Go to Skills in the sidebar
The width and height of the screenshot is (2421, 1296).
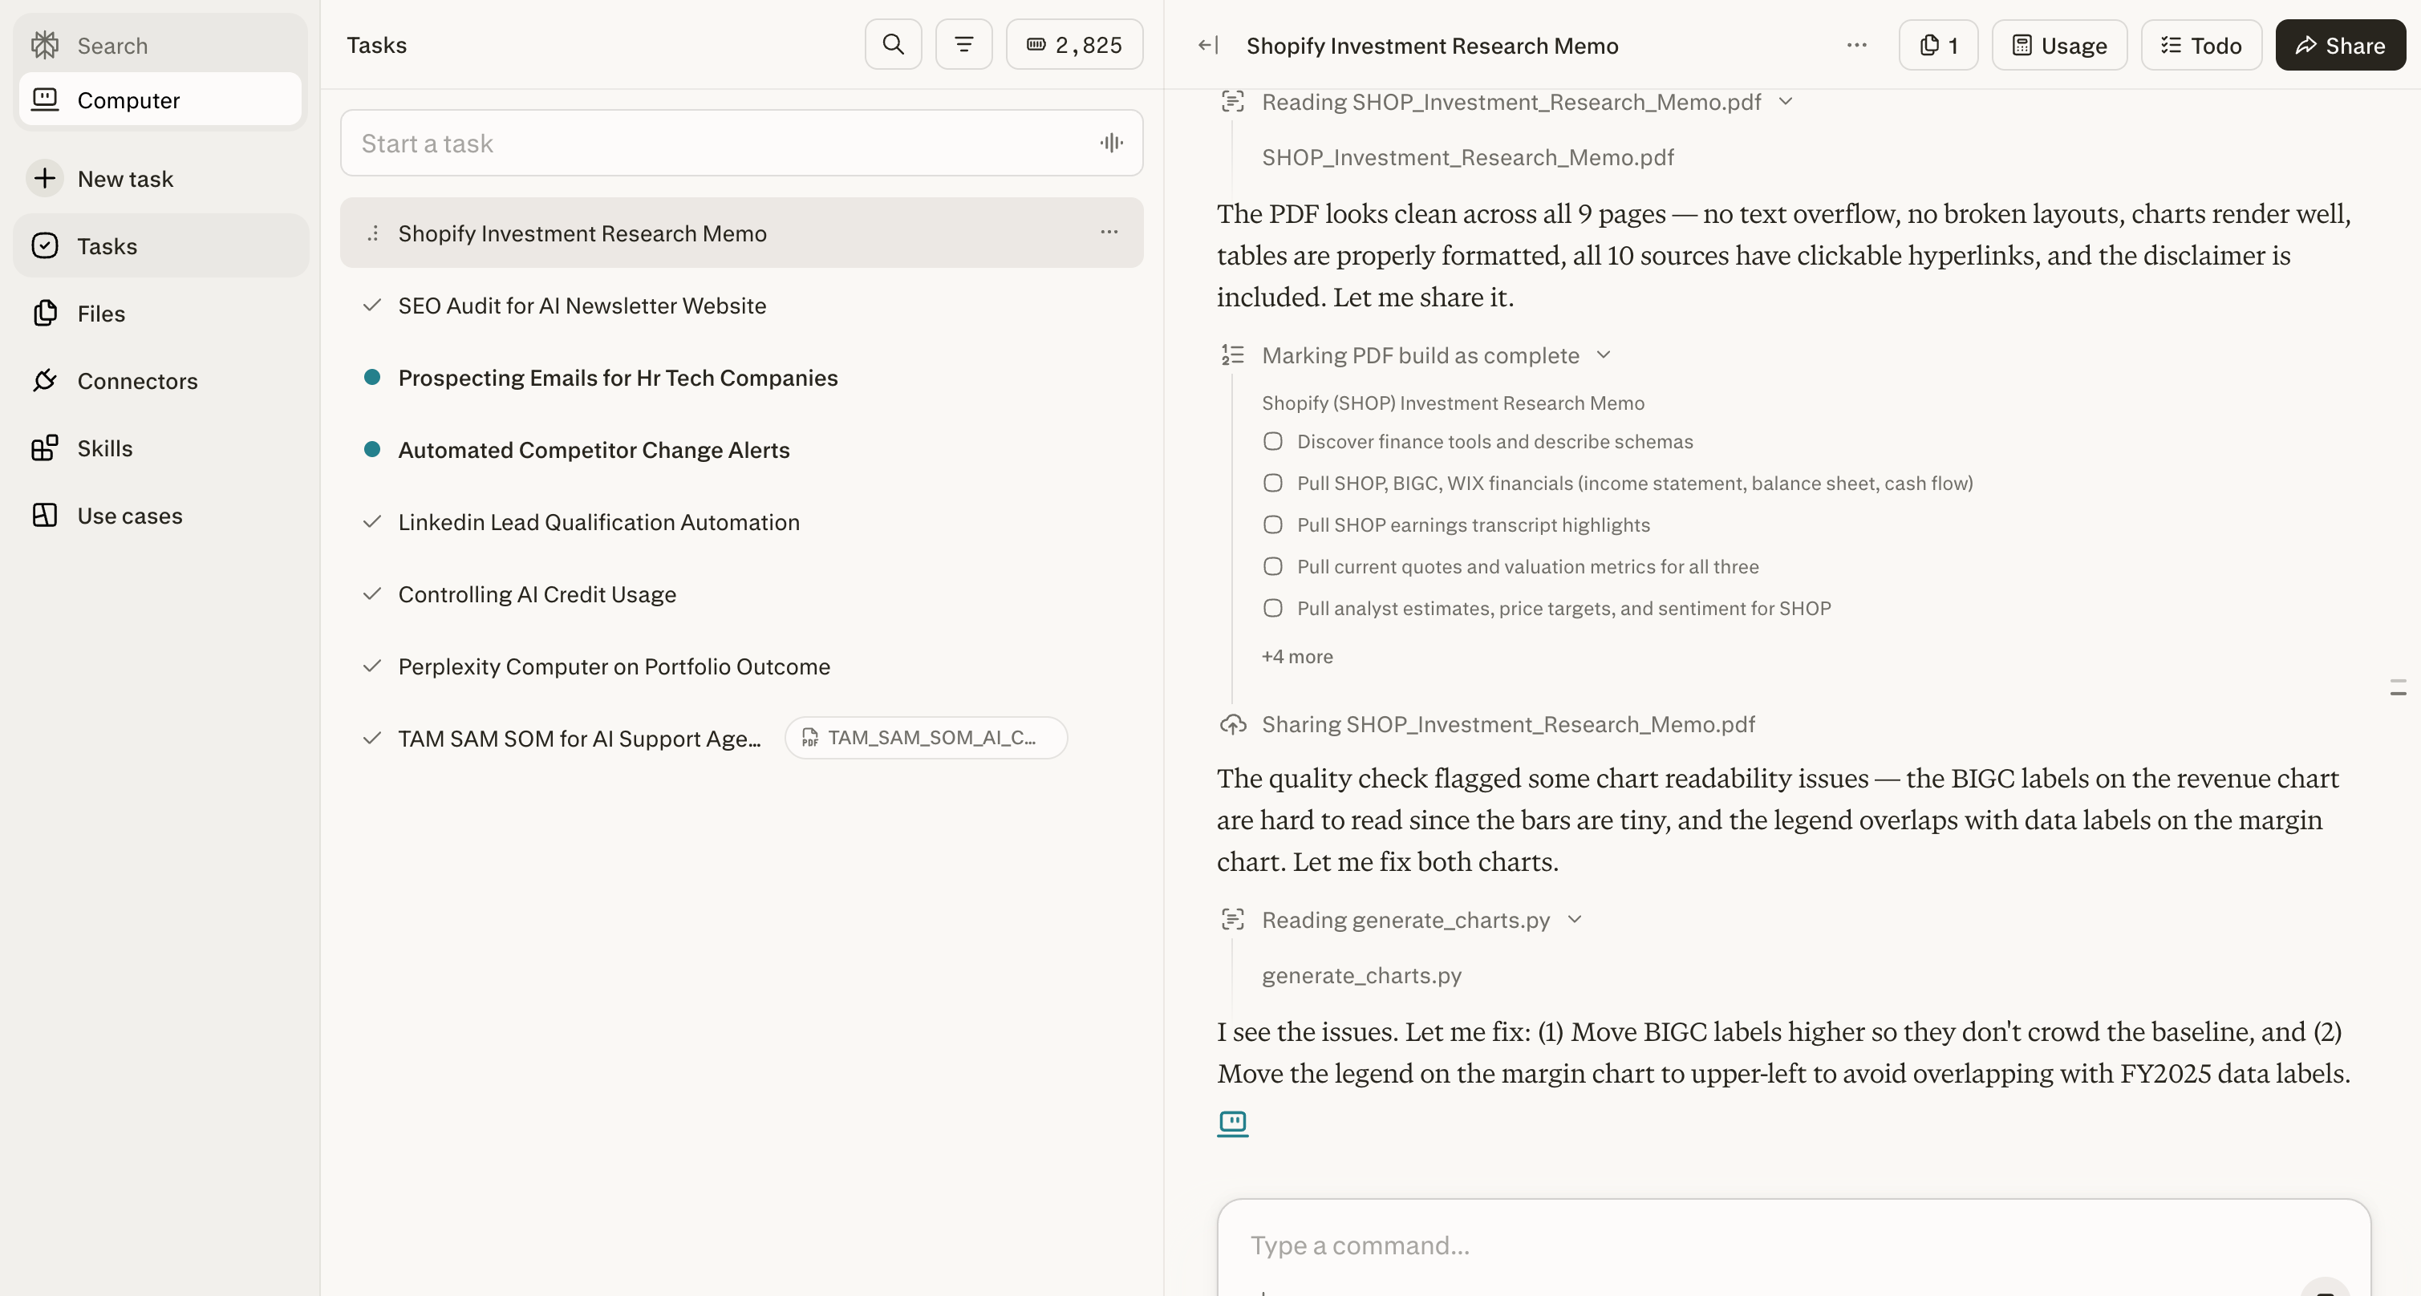(x=104, y=448)
